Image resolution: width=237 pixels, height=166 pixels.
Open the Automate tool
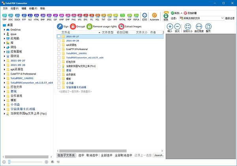tap(154, 17)
